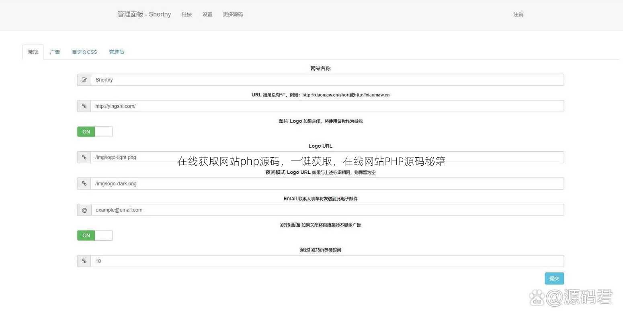The width and height of the screenshot is (623, 317).
Task: Click the 网站名称 label text
Action: pyautogui.click(x=320, y=69)
